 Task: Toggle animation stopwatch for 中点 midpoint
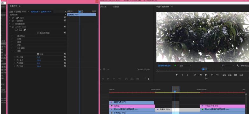point(17,60)
